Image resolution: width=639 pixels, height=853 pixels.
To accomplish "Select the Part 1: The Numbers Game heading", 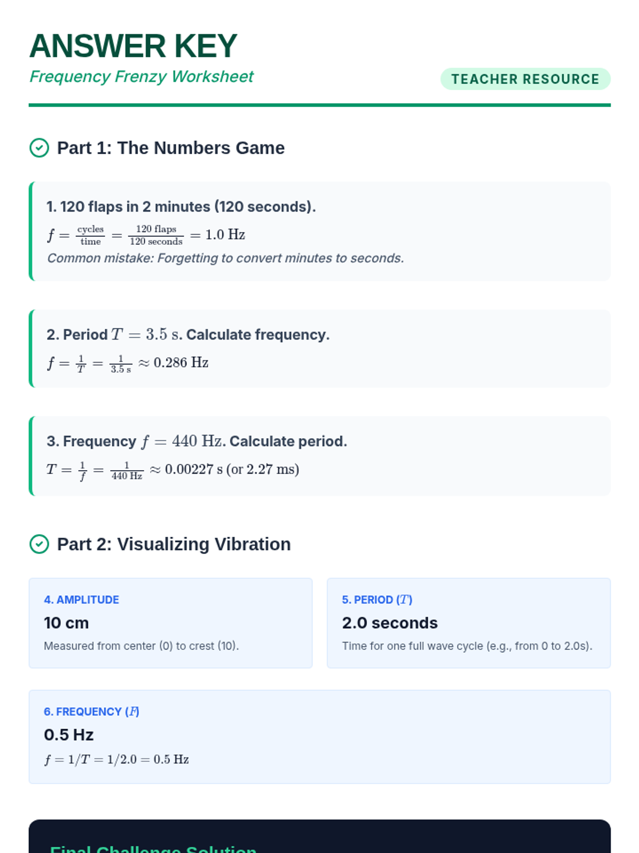I will [170, 148].
